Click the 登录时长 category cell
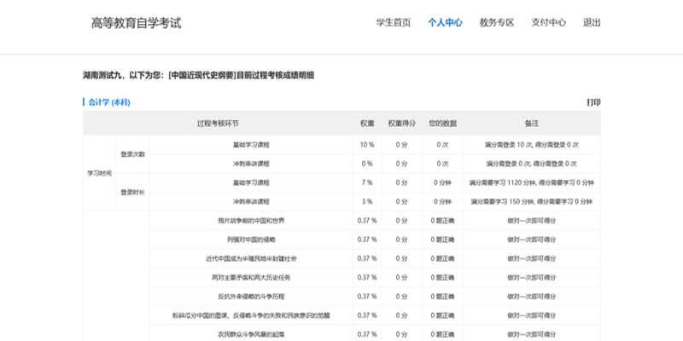 pyautogui.click(x=132, y=193)
